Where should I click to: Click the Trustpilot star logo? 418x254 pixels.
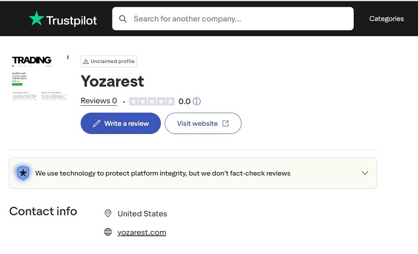point(37,19)
